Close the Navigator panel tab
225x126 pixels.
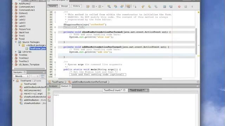pyautogui.click(x=25, y=72)
